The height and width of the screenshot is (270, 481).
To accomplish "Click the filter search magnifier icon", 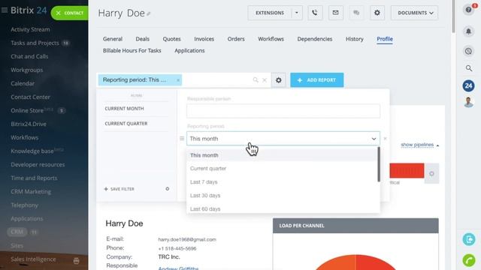I will click(x=256, y=80).
